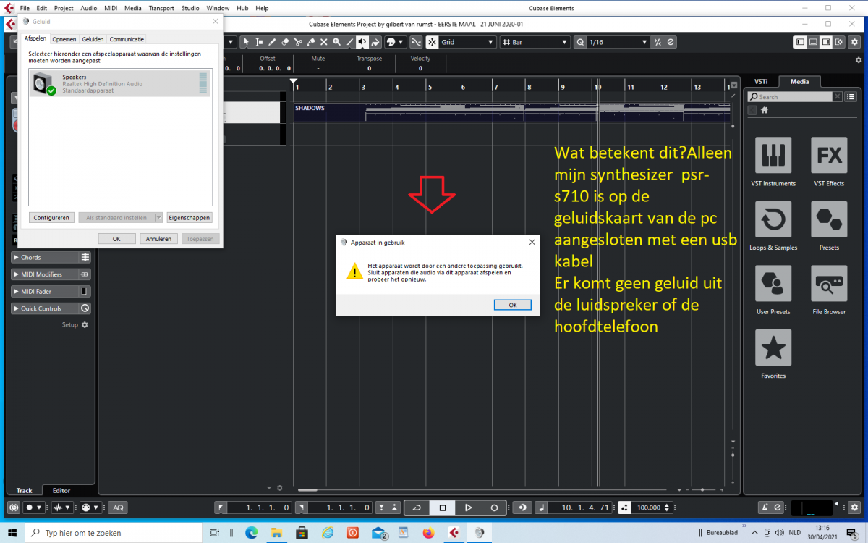This screenshot has height=543, width=868.
Task: Select the Glue tool
Action: click(x=311, y=42)
